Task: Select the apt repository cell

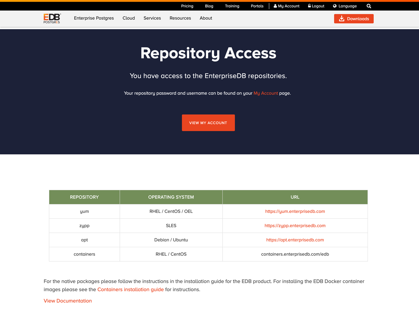Action: click(x=84, y=240)
